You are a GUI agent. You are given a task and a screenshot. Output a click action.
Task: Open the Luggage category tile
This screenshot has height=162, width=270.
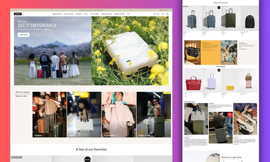coord(50,115)
